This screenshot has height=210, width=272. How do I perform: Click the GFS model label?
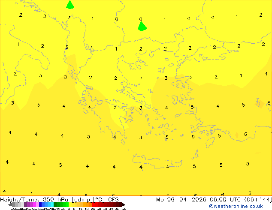click(113, 200)
